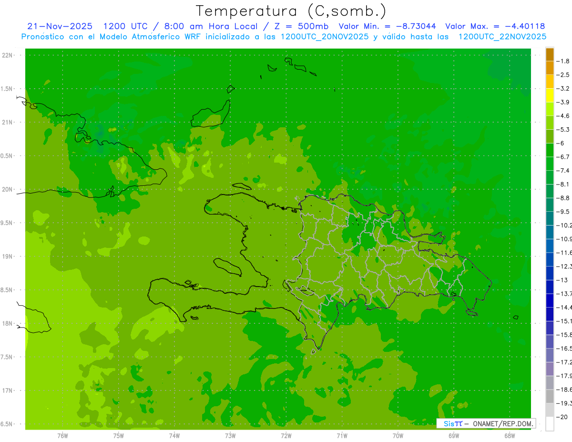Click the "-7.4" colorbar label

point(563,171)
